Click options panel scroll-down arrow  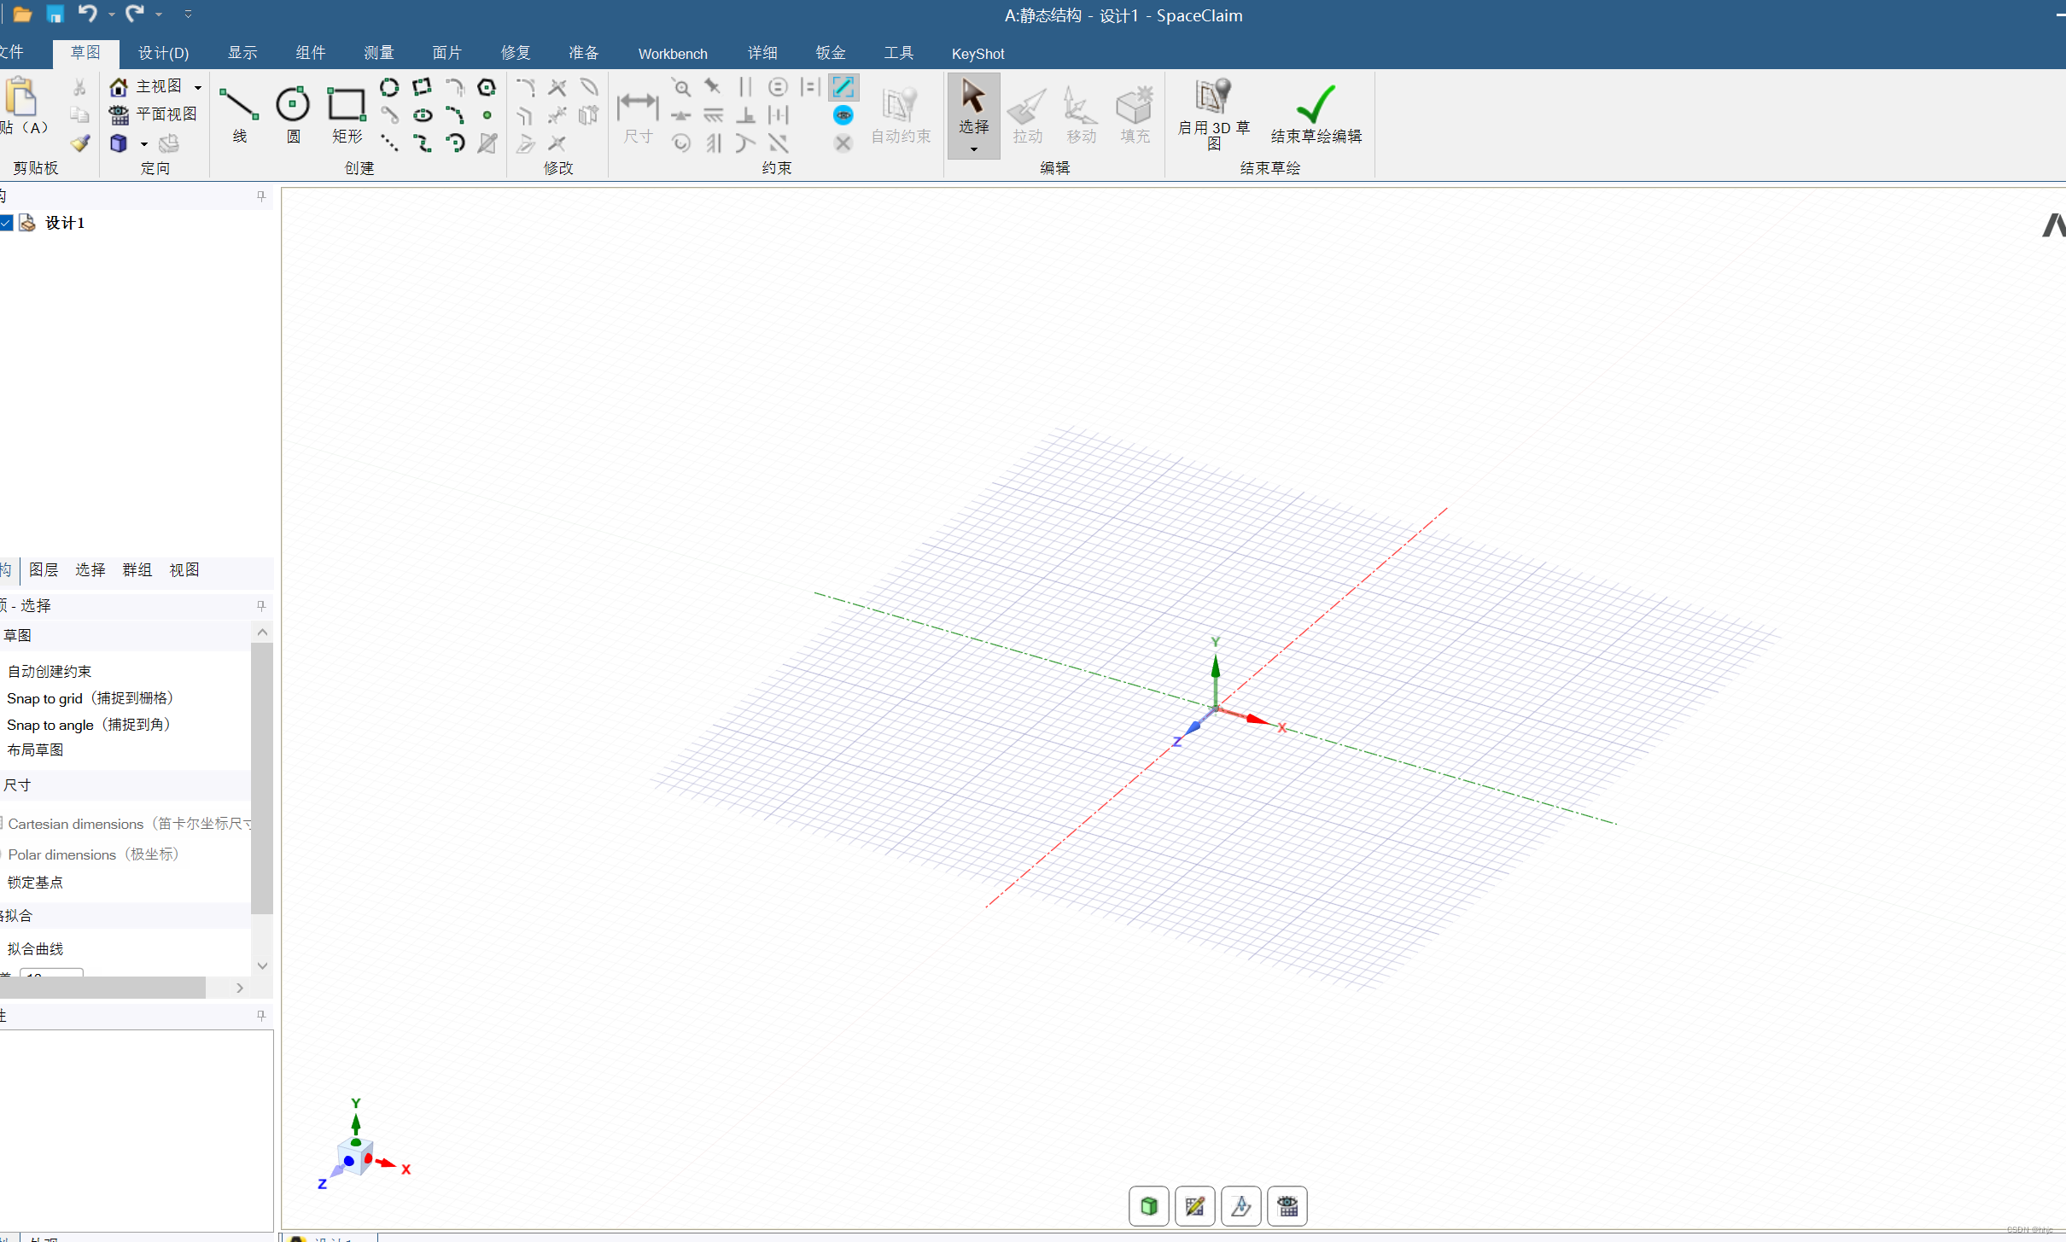(x=262, y=965)
